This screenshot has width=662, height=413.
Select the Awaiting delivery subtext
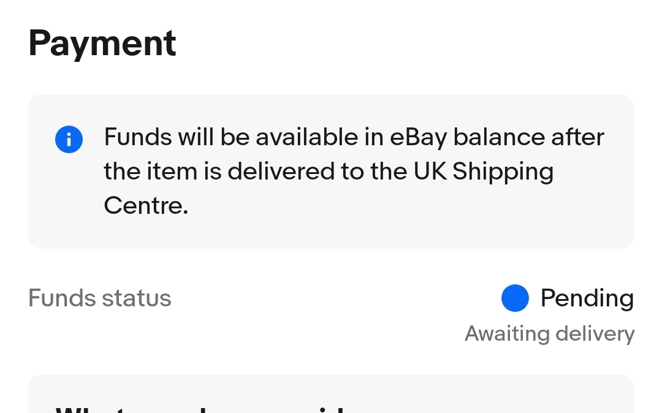click(x=549, y=334)
